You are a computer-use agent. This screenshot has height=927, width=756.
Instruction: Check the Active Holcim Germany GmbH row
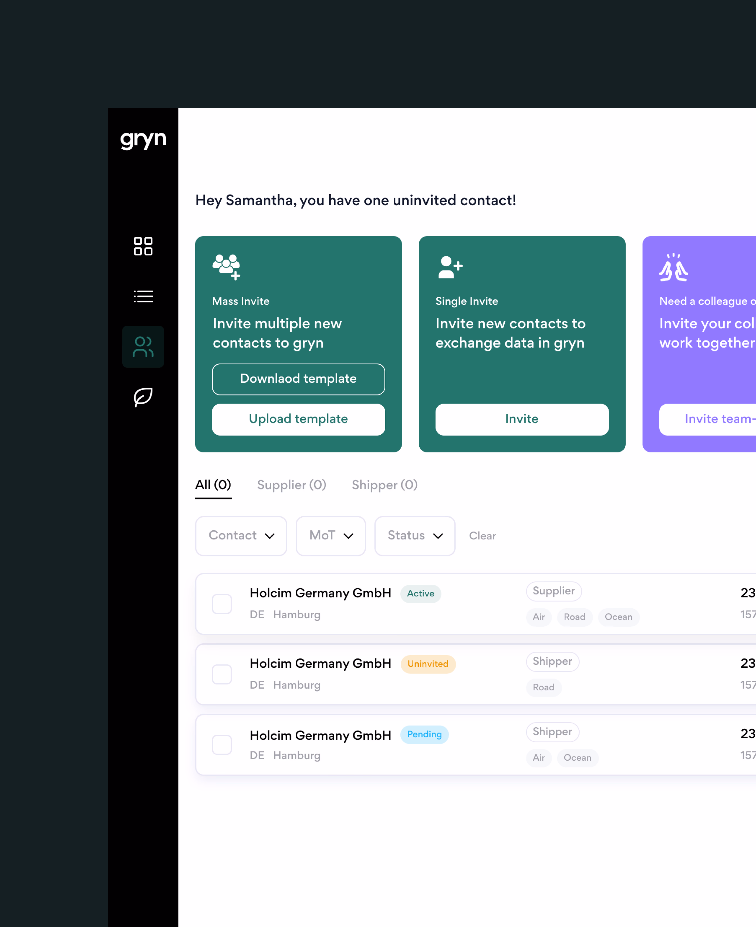pyautogui.click(x=222, y=604)
